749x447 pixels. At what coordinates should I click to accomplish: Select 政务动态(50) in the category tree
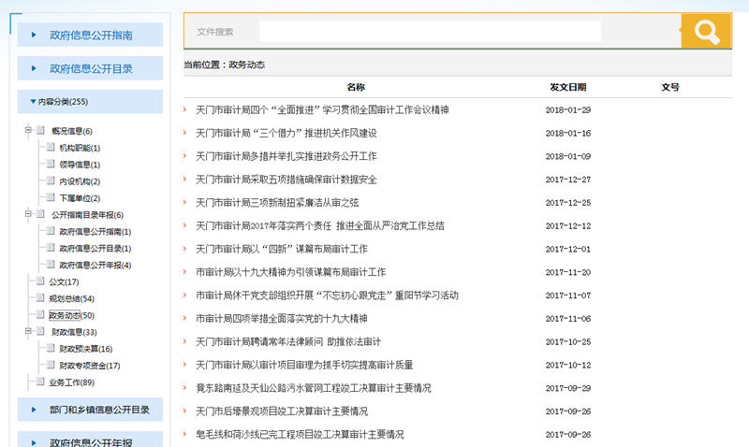click(71, 315)
